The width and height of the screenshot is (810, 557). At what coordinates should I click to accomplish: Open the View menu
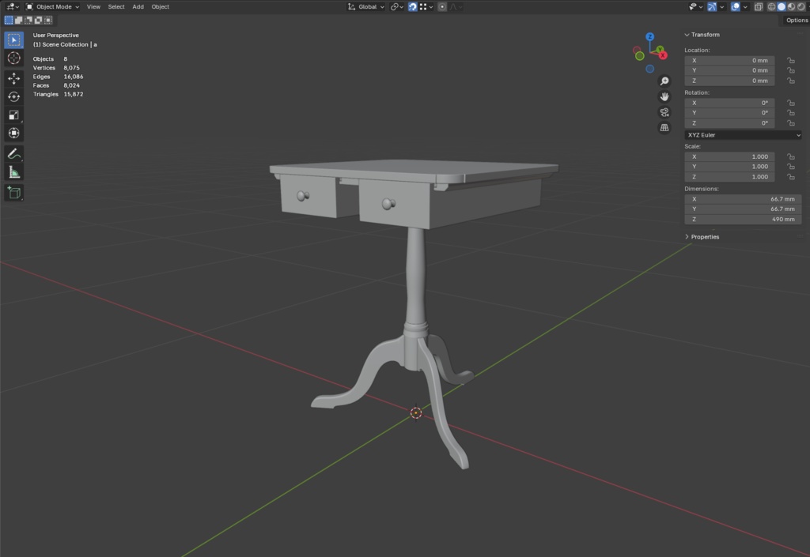[93, 6]
